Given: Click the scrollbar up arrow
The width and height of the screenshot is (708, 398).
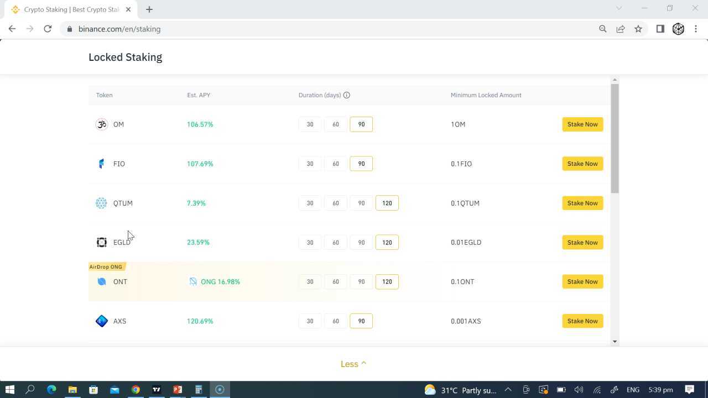Looking at the screenshot, I should [615, 80].
